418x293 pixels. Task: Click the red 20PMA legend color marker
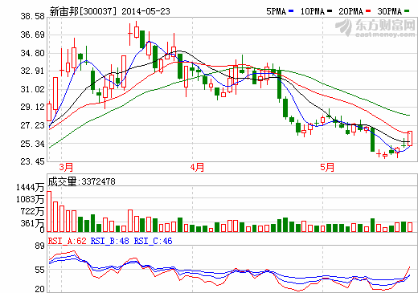pyautogui.click(x=368, y=11)
